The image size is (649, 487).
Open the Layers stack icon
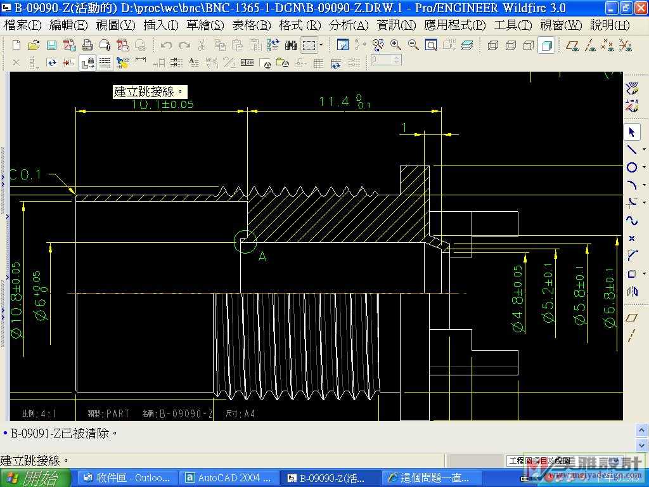[467, 45]
